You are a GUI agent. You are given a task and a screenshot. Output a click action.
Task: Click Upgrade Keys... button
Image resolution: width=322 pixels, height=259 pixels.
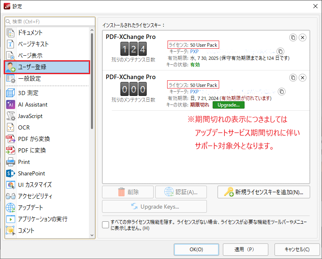coord(154,207)
